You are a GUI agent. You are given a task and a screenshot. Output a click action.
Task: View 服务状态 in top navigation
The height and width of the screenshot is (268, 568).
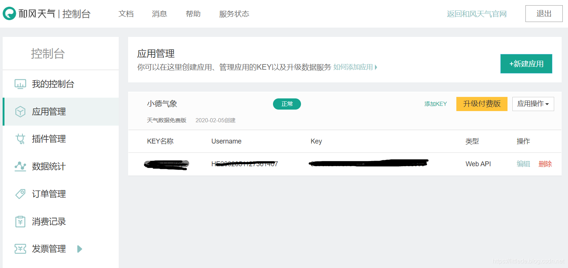tap(234, 14)
